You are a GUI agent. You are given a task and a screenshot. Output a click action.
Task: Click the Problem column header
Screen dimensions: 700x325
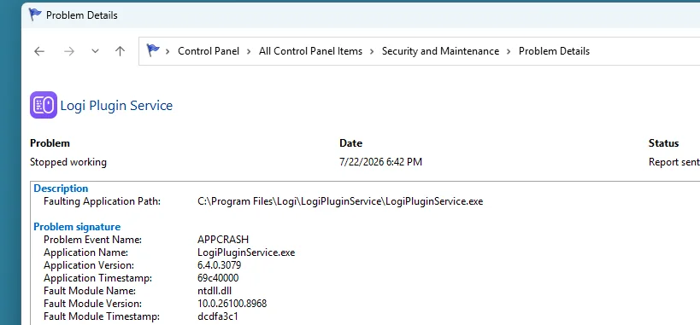tap(50, 143)
